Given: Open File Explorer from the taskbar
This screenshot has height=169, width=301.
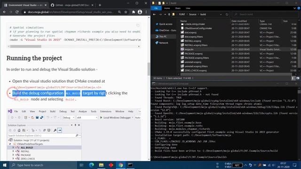Looking at the screenshot, I should click(x=101, y=165).
